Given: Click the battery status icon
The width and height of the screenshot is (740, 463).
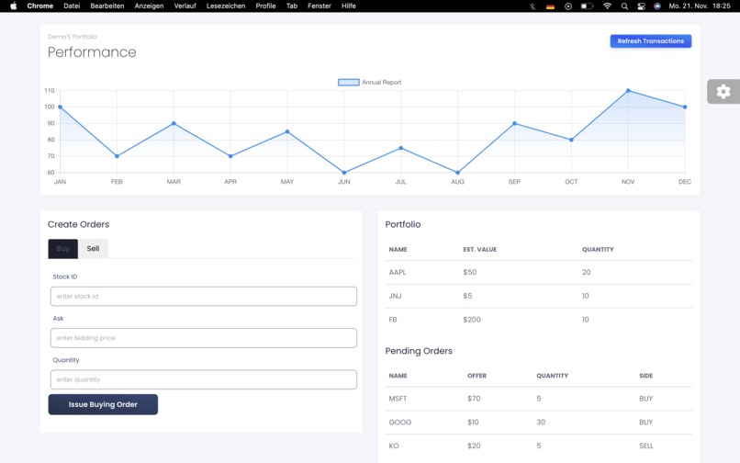Looking at the screenshot, I should point(587,6).
